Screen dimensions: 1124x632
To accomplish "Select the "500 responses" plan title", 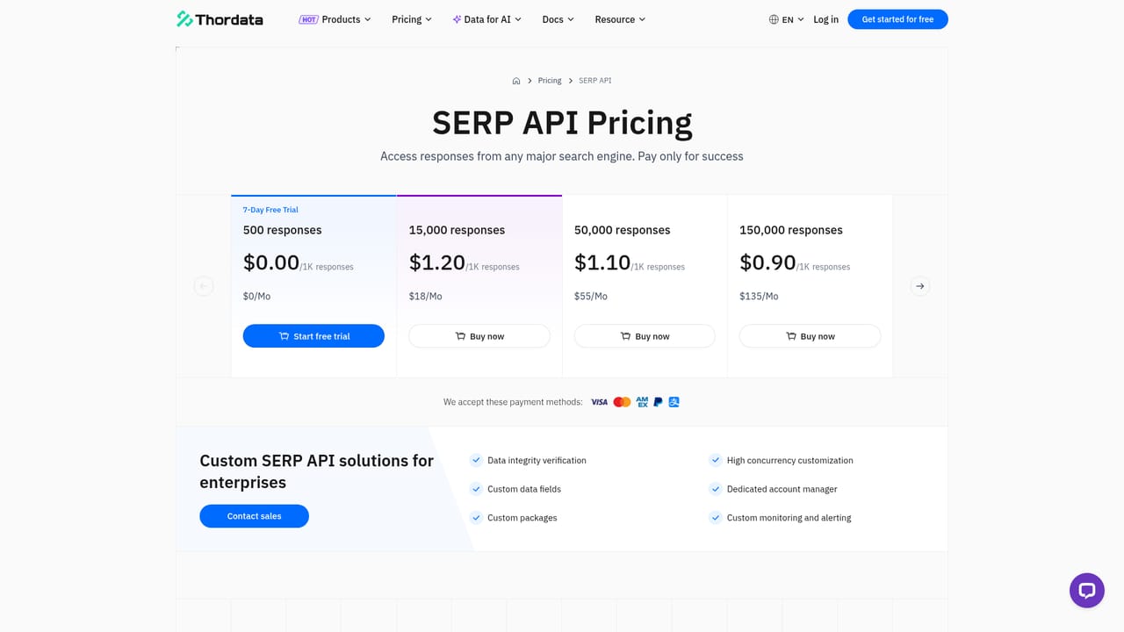I will coord(283,230).
